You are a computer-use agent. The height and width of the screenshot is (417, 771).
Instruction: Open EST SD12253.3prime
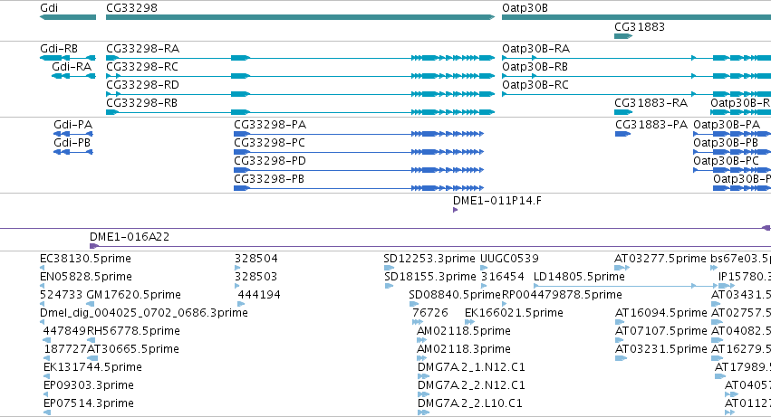coord(429,259)
